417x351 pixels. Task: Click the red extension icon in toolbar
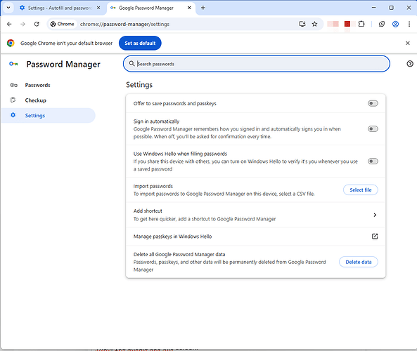347,24
